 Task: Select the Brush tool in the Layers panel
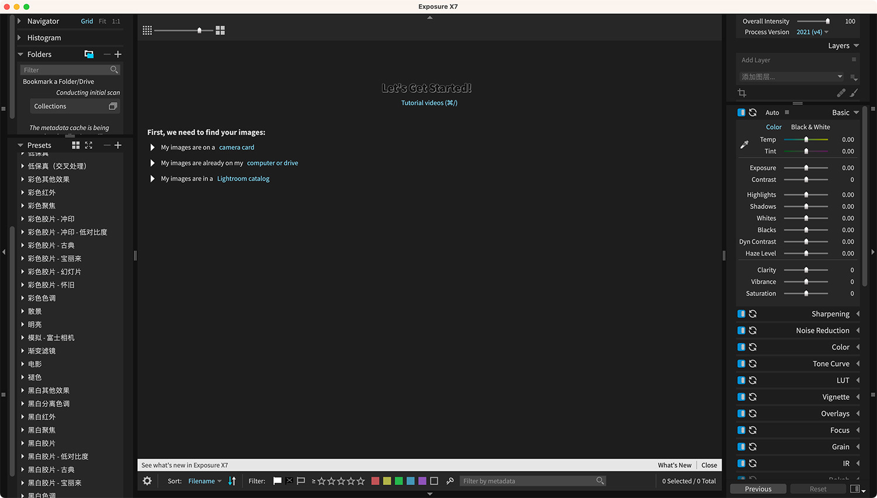[x=854, y=93]
